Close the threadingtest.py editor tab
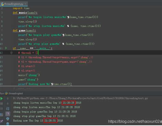 pyautogui.click(x=26, y=4)
